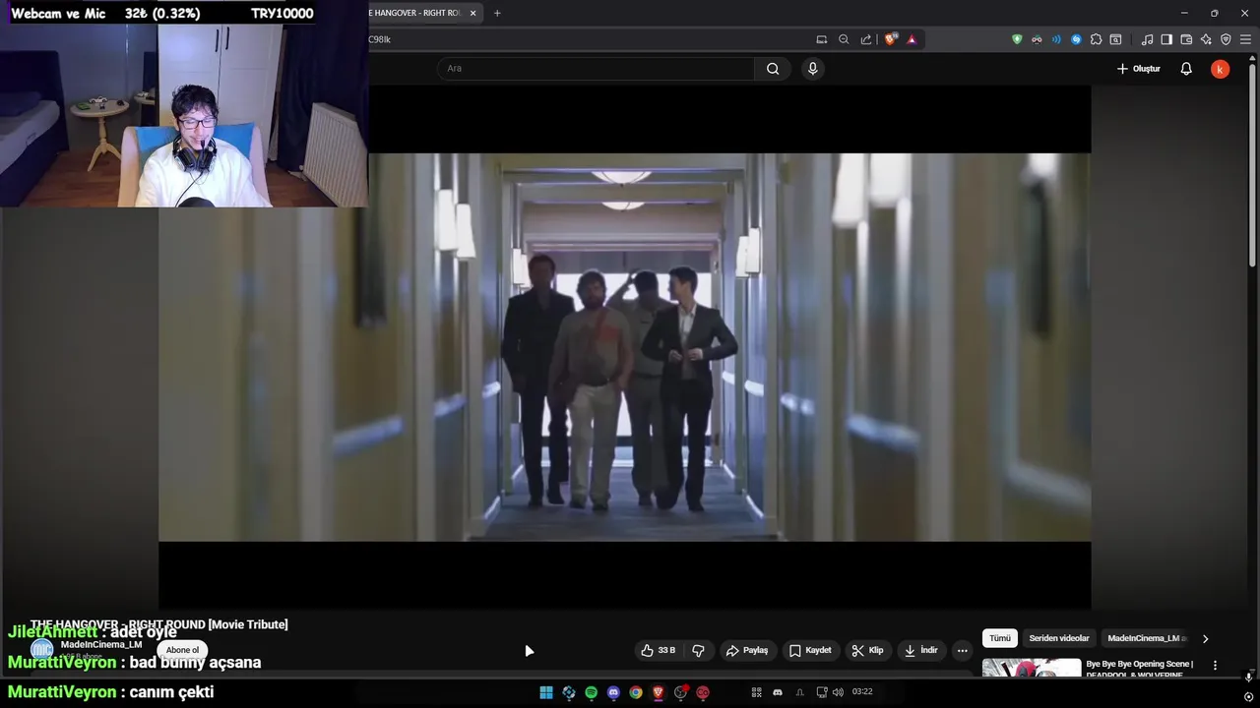Open a new browser tab with plus
This screenshot has height=708, width=1260.
(x=497, y=13)
